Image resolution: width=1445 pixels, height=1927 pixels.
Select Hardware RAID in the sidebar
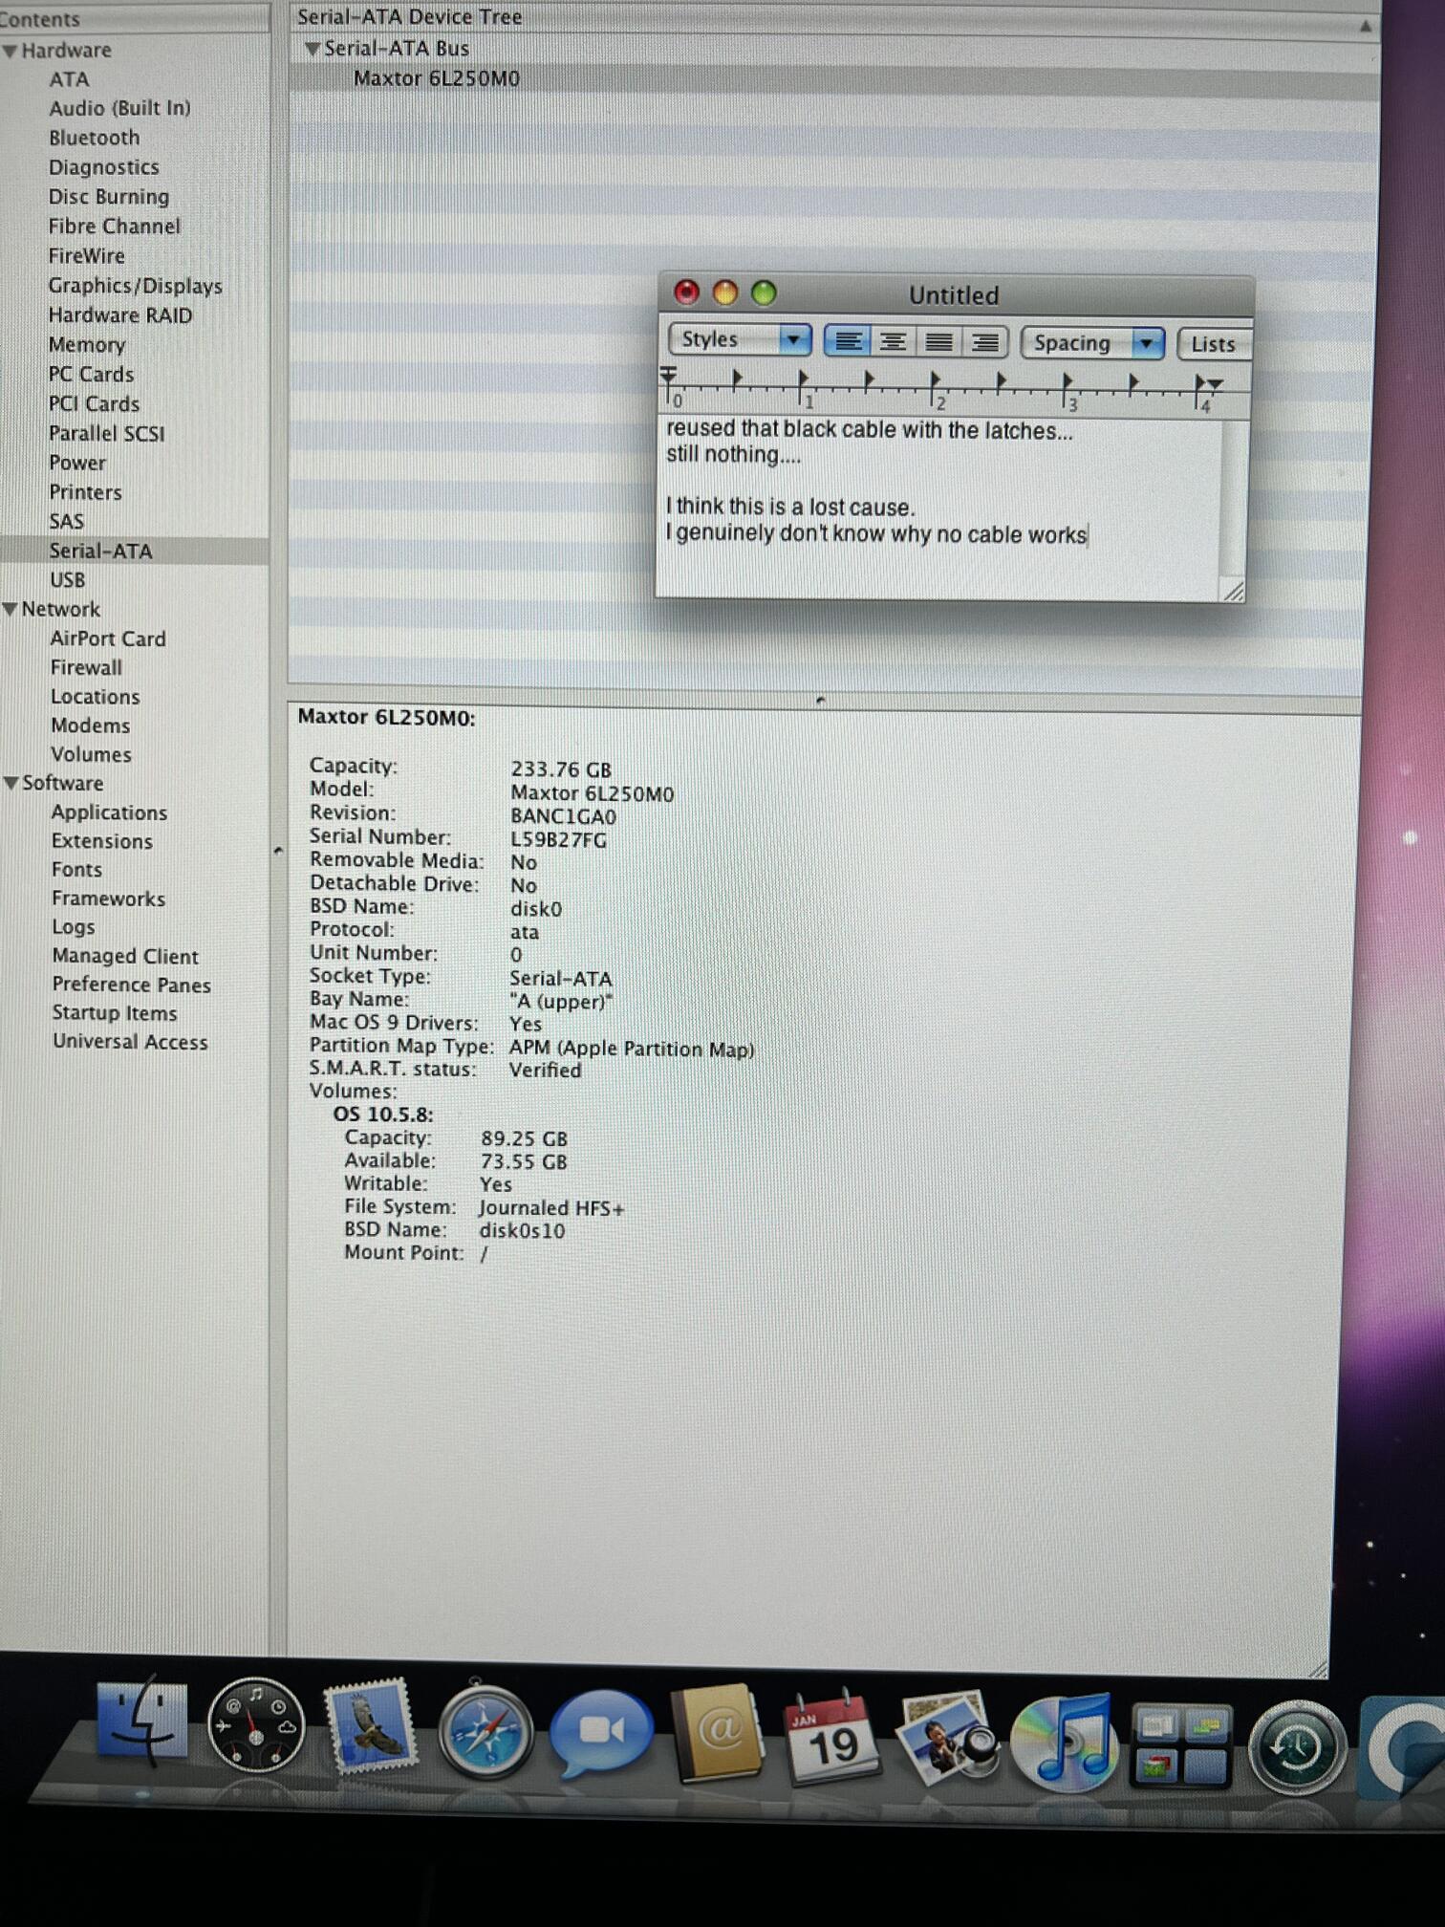point(120,315)
